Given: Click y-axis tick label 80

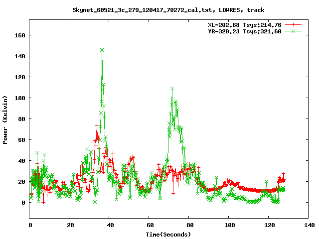Looking at the screenshot, I should coord(21,119).
